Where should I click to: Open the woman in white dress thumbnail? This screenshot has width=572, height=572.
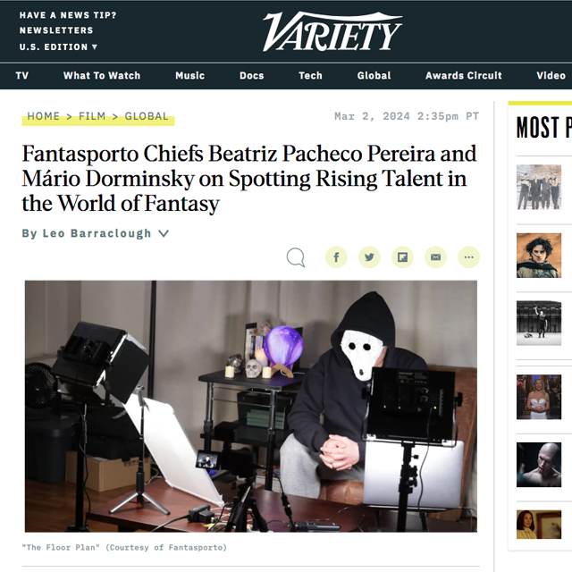point(539,397)
